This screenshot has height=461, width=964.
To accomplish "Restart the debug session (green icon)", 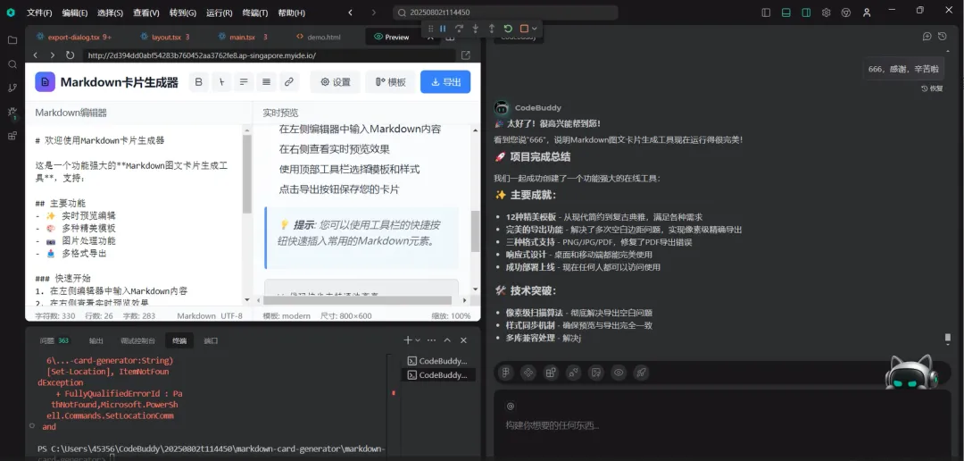I will (x=508, y=29).
